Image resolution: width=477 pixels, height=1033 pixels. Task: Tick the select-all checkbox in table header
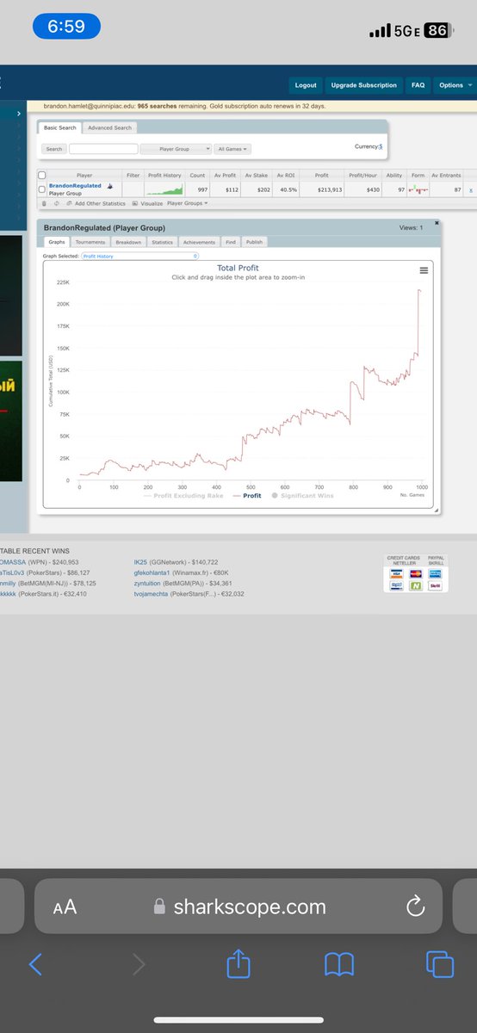pos(42,175)
